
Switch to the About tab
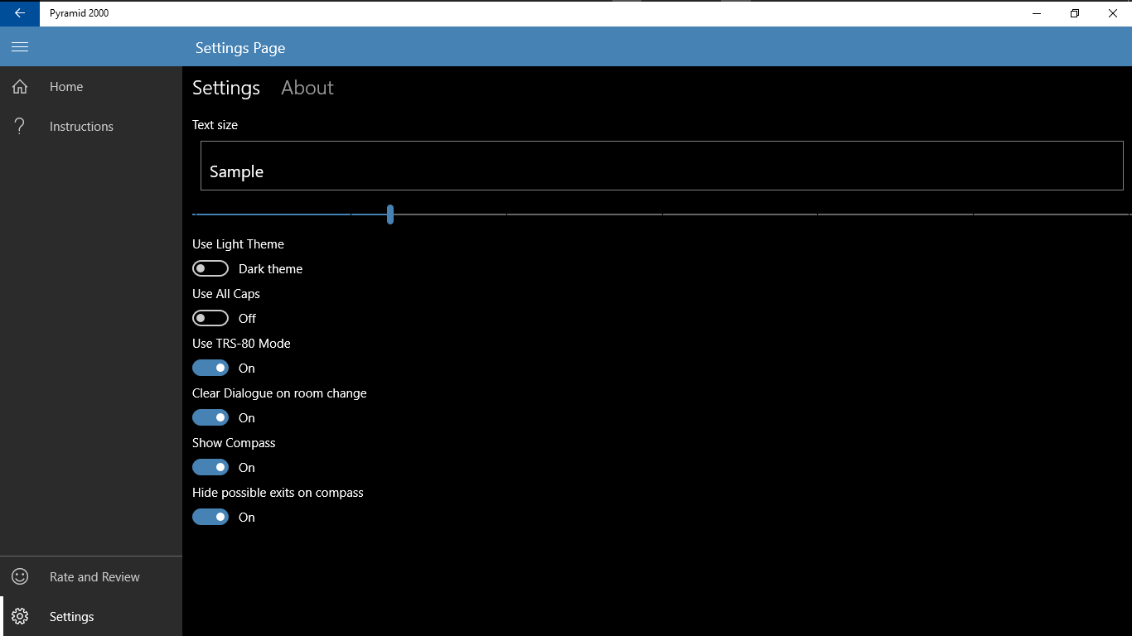point(307,88)
